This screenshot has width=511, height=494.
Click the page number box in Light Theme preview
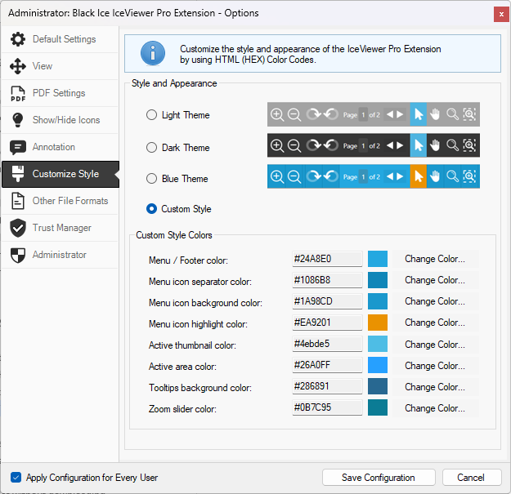pyautogui.click(x=363, y=114)
